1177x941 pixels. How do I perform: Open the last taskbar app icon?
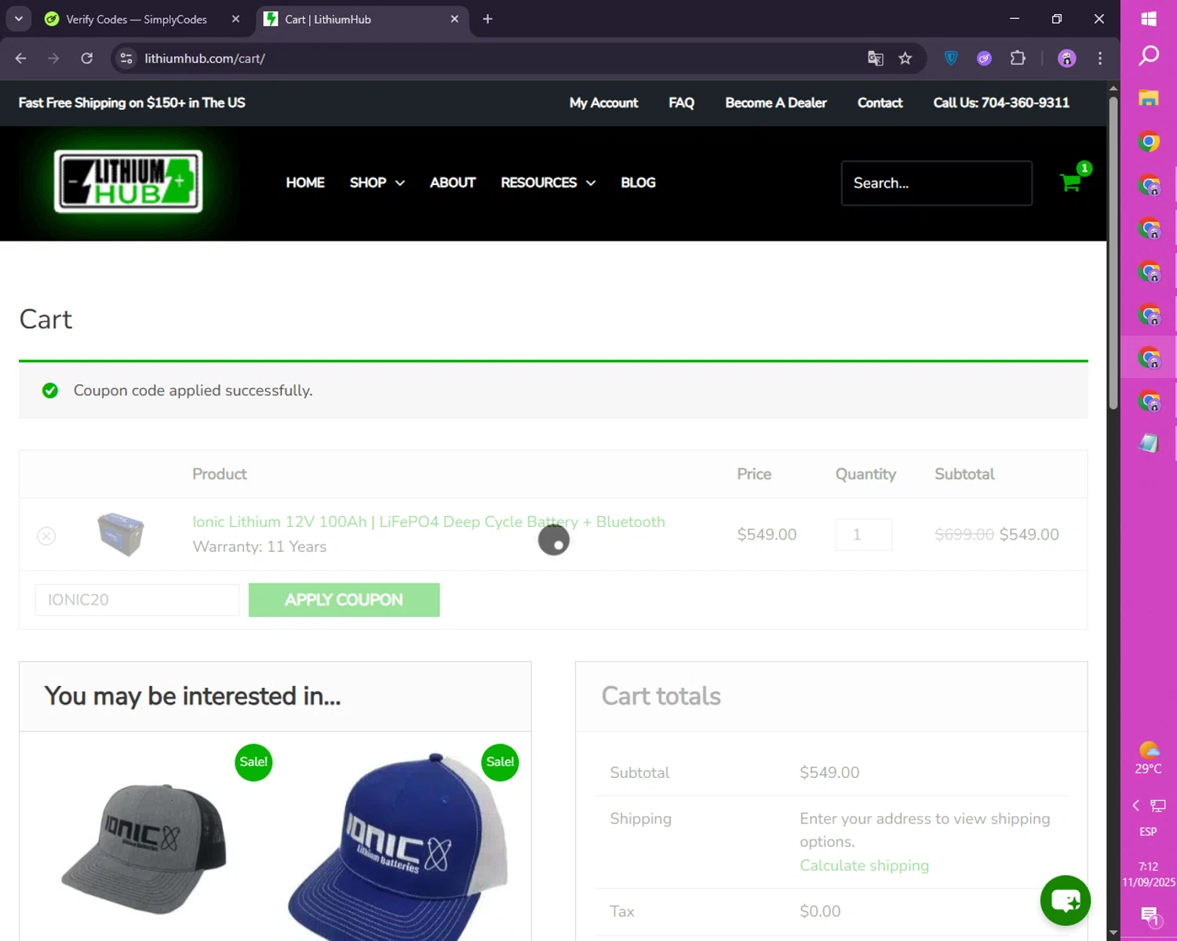(1149, 443)
